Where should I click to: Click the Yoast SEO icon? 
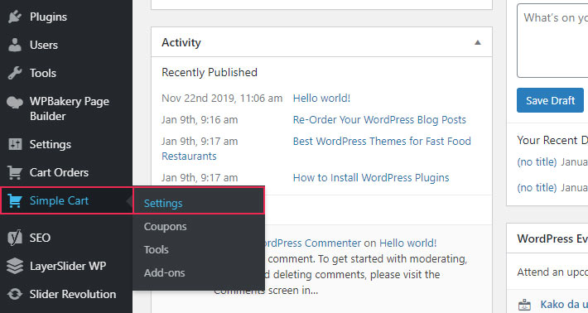pos(15,238)
